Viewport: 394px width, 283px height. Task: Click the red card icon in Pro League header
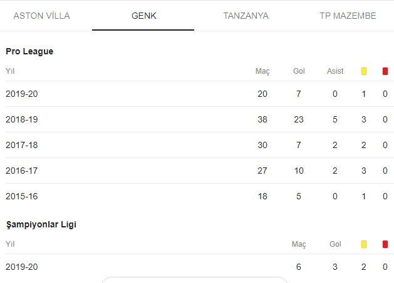[385, 71]
